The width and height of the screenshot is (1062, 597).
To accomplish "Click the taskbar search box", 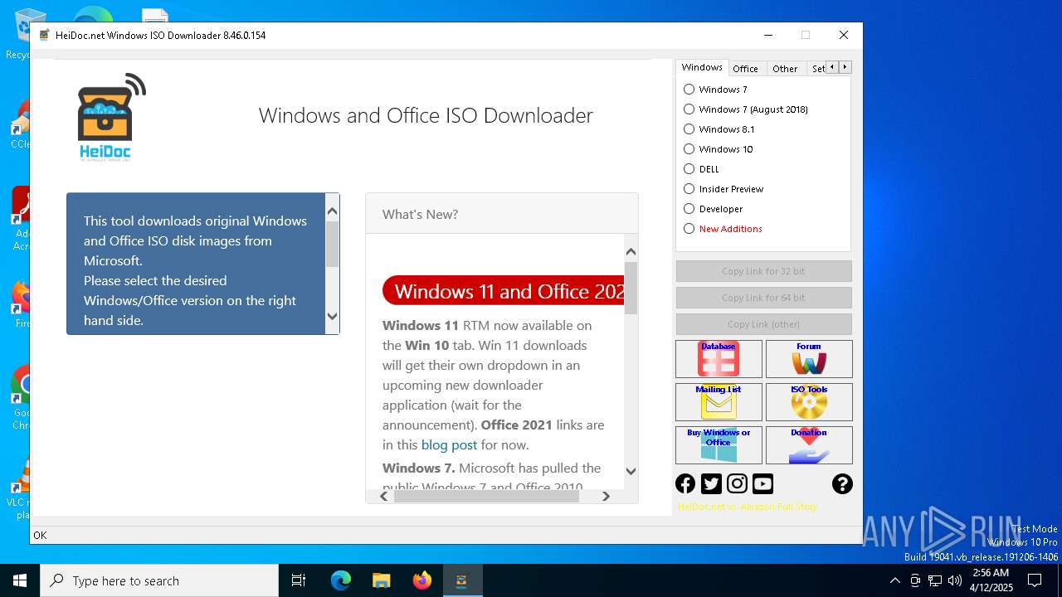I will point(159,580).
